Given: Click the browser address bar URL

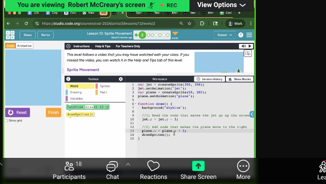Looking at the screenshot, I should click(99, 23).
